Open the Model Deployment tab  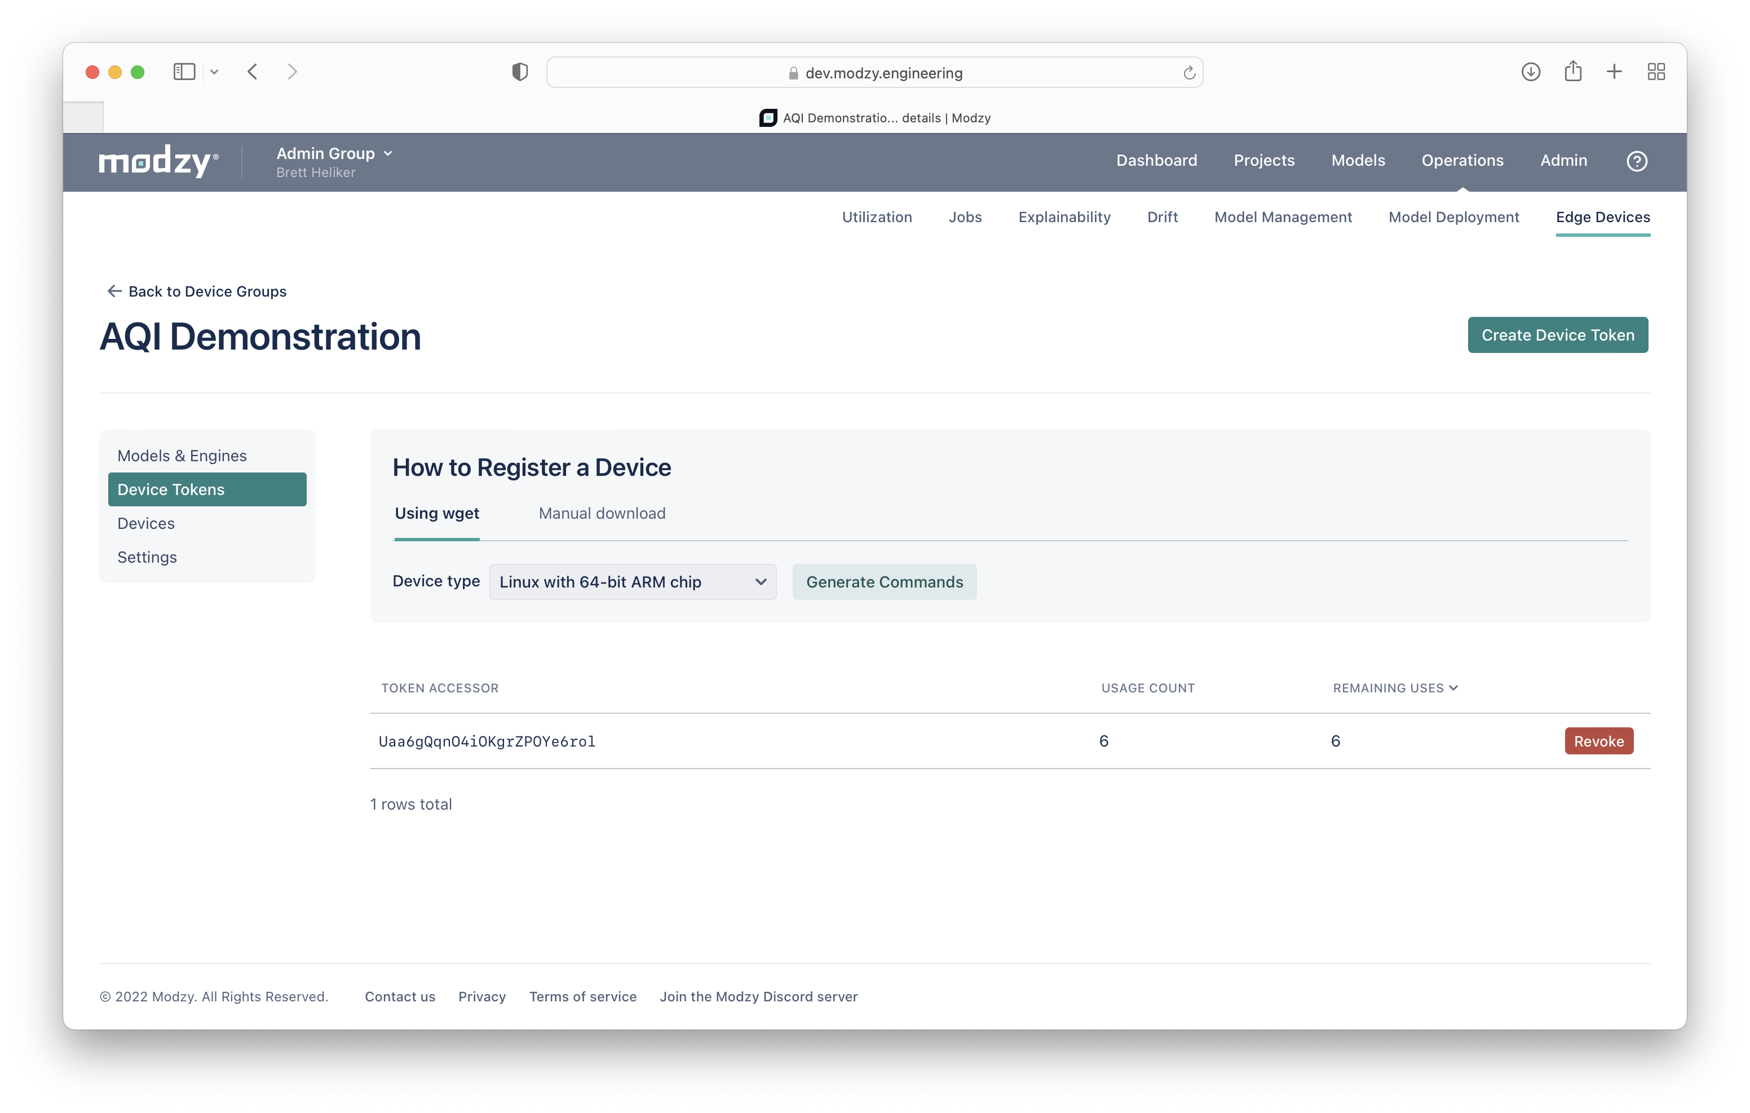1453,217
